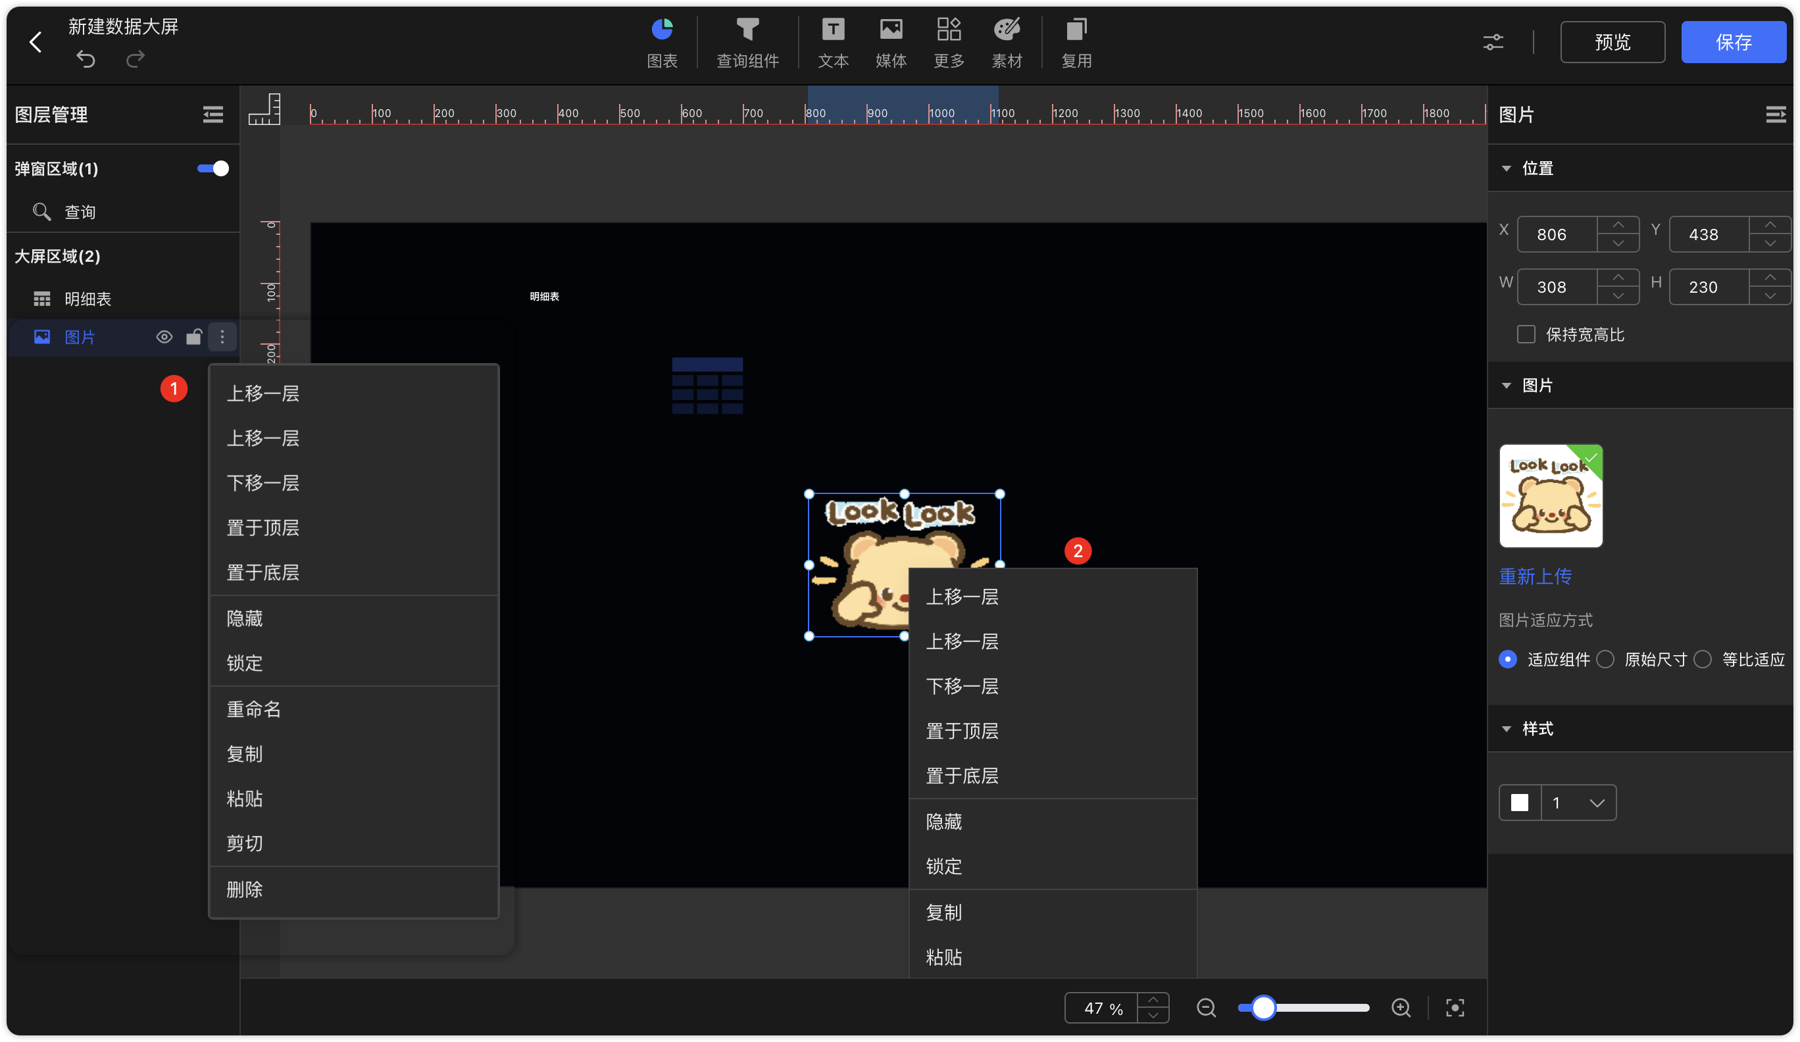Click the 预览 preview button

click(x=1612, y=42)
